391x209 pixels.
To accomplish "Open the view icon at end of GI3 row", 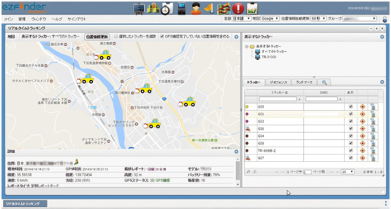I will tap(373, 121).
